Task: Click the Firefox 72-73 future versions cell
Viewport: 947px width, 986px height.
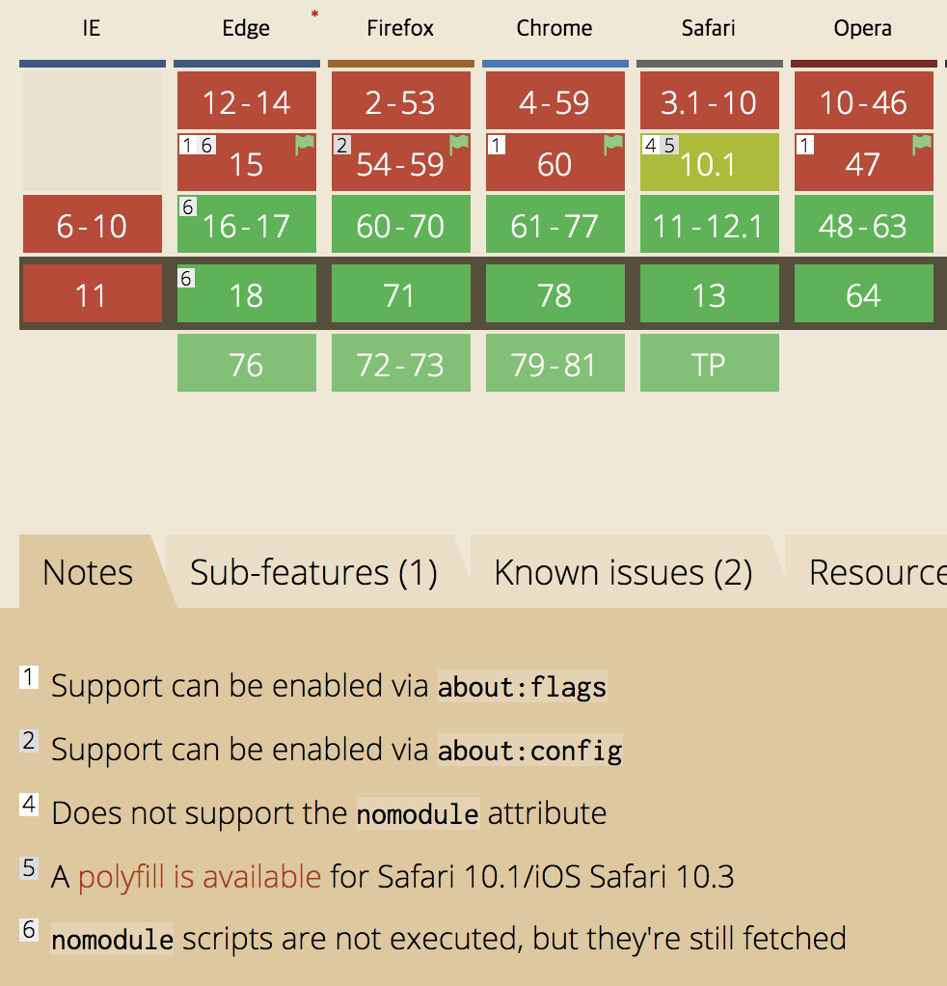Action: (400, 364)
